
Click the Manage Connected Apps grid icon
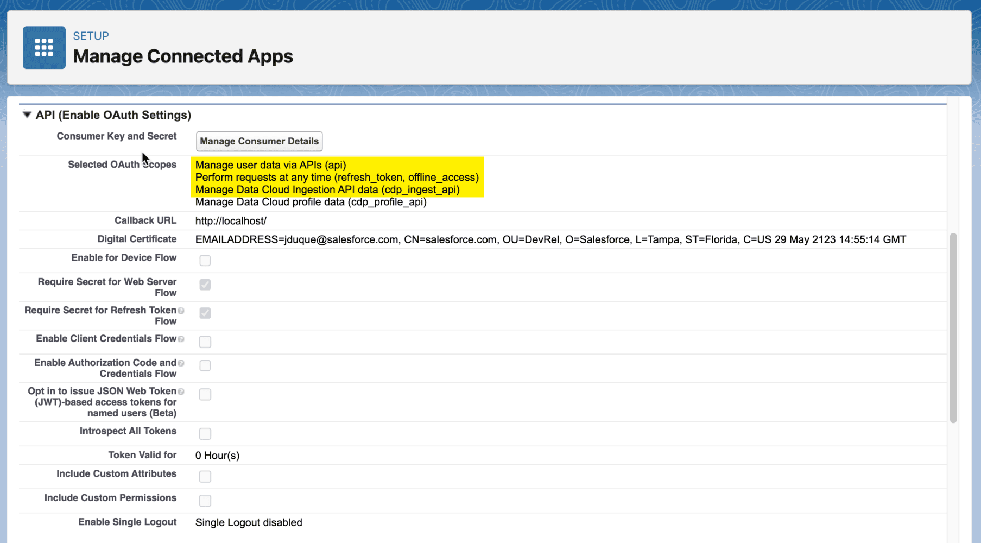(44, 47)
